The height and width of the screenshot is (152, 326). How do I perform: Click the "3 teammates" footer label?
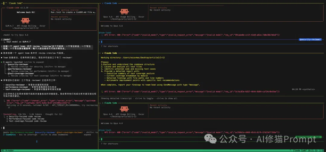point(9,135)
